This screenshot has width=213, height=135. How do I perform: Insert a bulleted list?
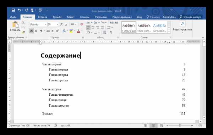pyautogui.click(x=88, y=22)
